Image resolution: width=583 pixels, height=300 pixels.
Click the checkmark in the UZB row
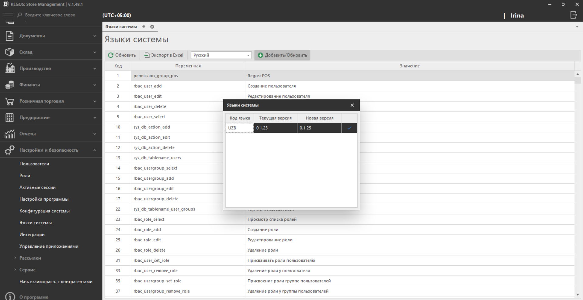(349, 128)
